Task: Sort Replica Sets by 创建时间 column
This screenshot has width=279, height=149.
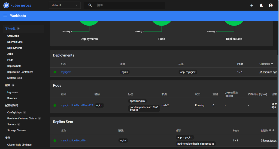Action: (267, 131)
